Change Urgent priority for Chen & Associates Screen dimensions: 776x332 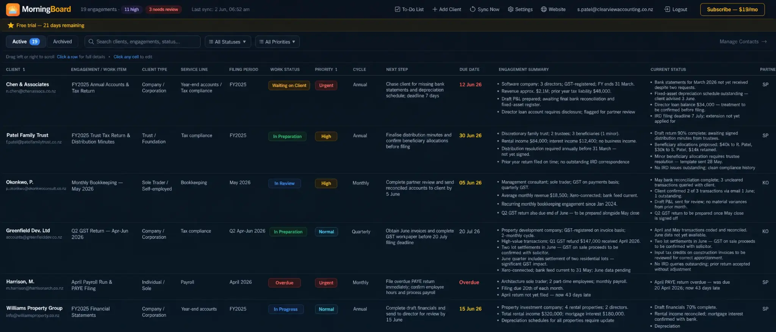click(x=326, y=86)
